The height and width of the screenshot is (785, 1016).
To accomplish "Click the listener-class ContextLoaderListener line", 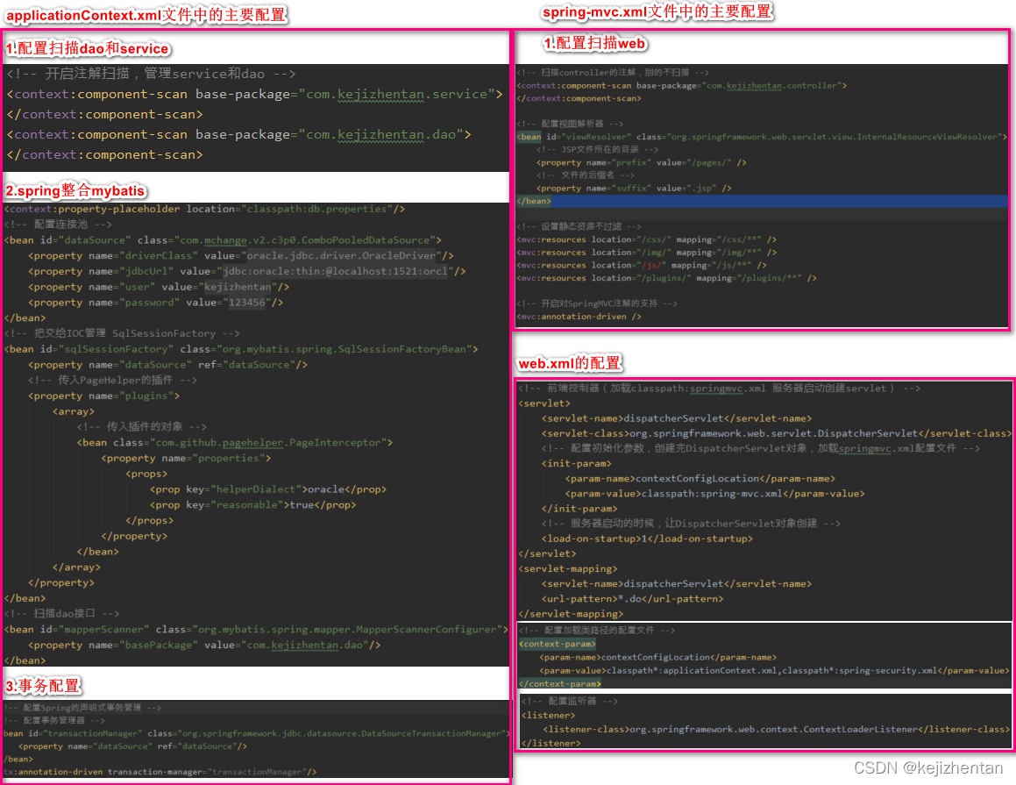I will 777,729.
